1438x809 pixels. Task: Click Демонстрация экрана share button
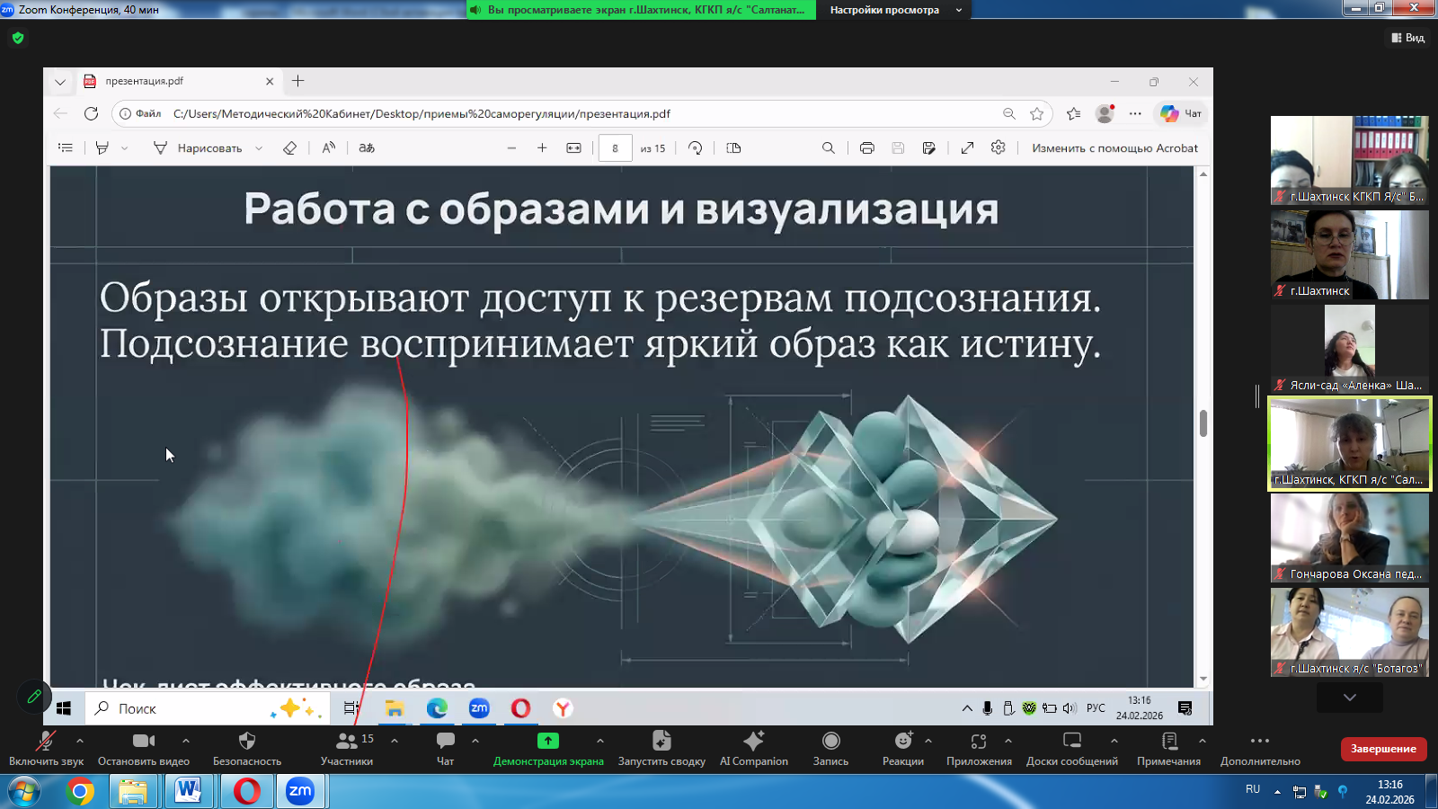547,742
